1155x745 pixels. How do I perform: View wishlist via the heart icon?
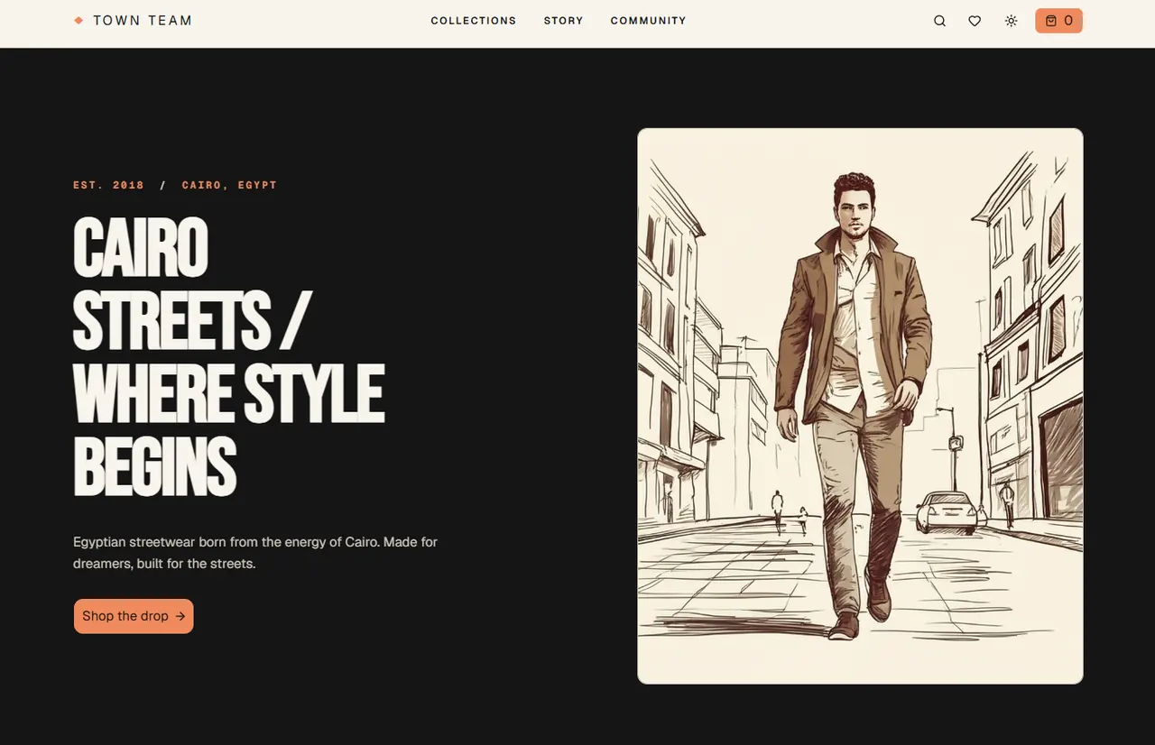click(975, 21)
